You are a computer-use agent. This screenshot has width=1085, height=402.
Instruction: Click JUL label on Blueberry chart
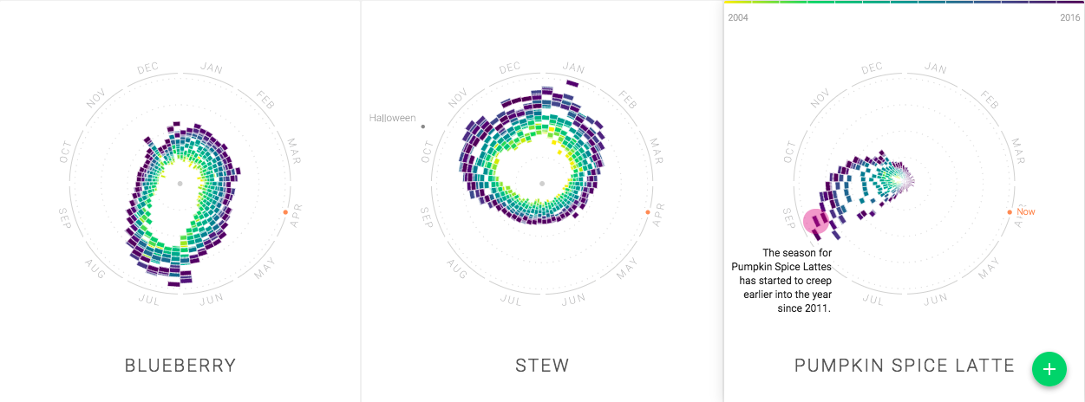pos(148,299)
